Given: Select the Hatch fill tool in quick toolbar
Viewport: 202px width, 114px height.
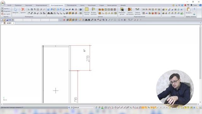Looking at the screenshot, I should click(x=125, y=20).
